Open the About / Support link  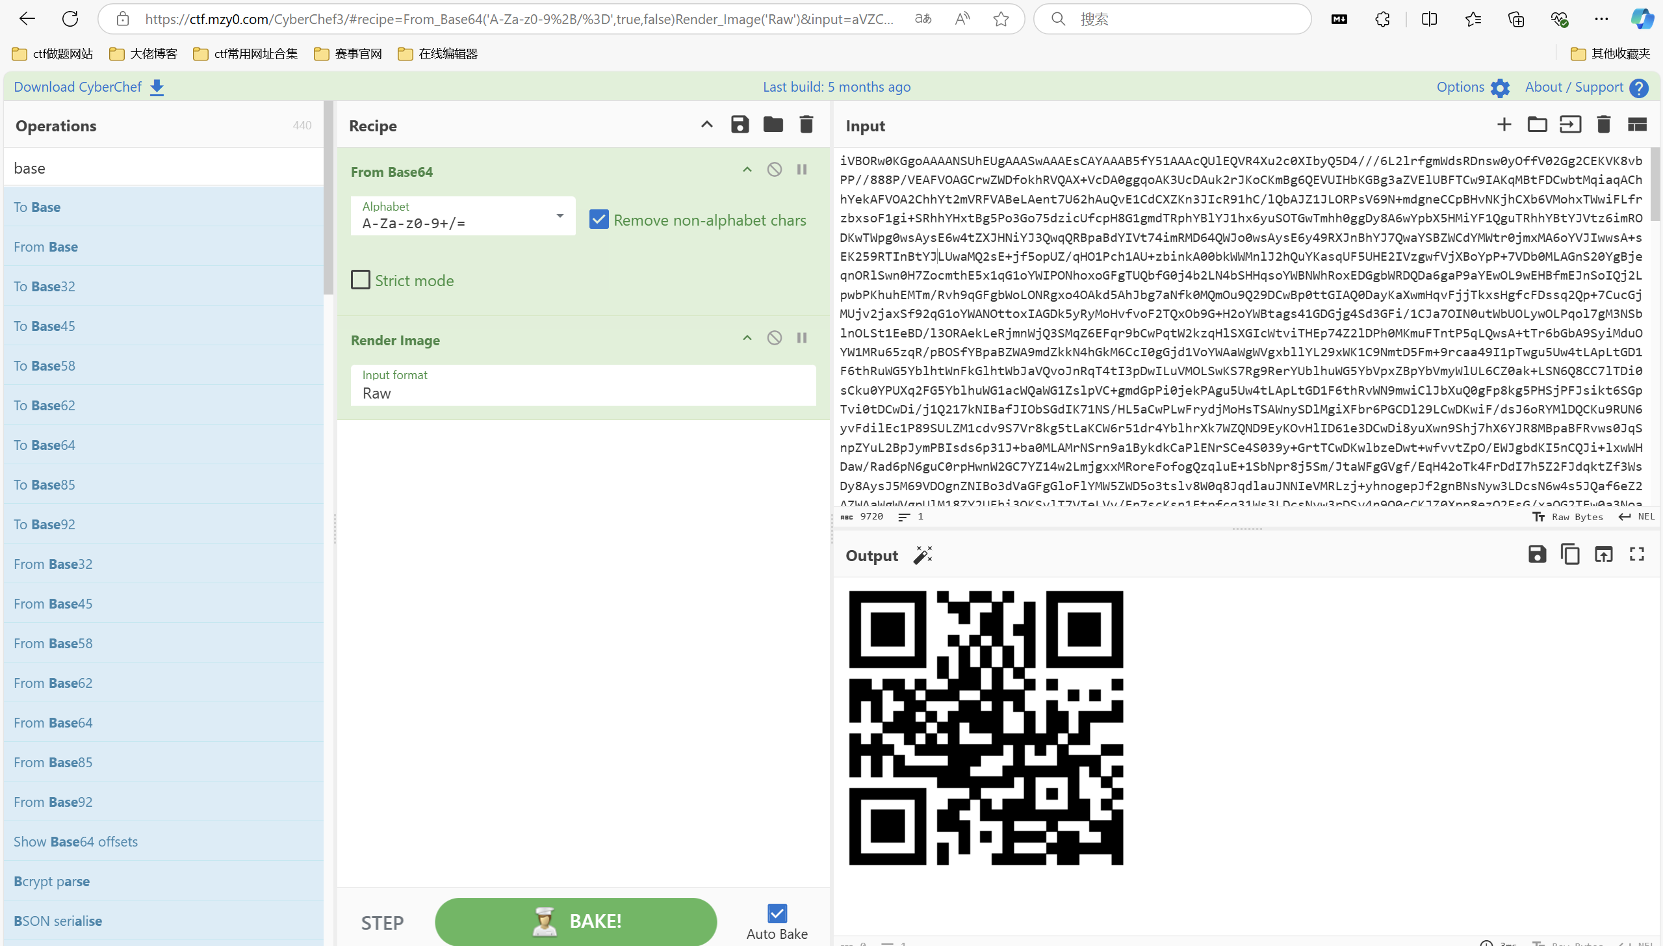click(x=1586, y=86)
